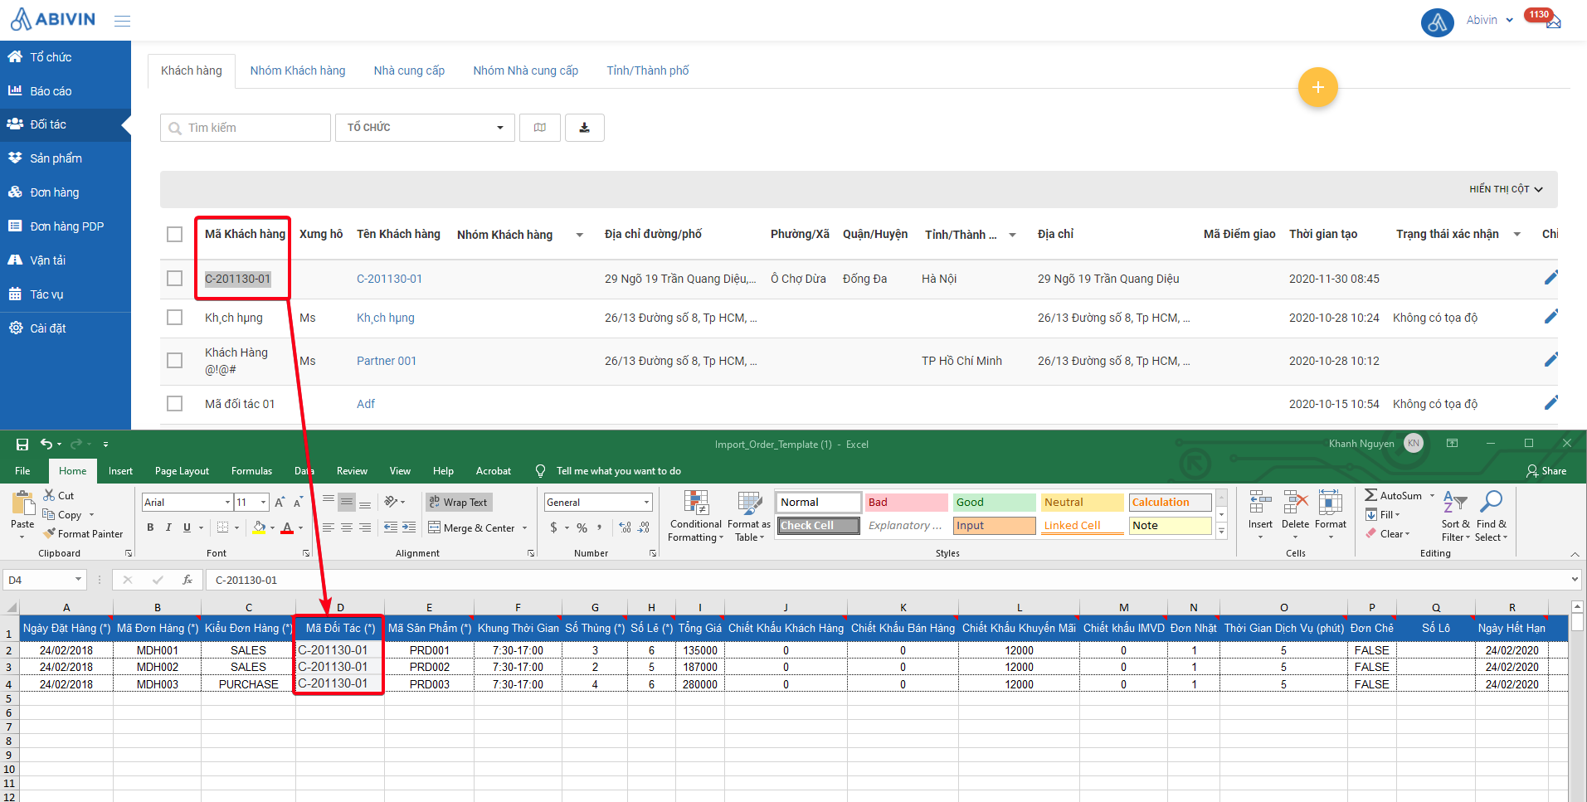Open customer link Partner 001

[387, 361]
